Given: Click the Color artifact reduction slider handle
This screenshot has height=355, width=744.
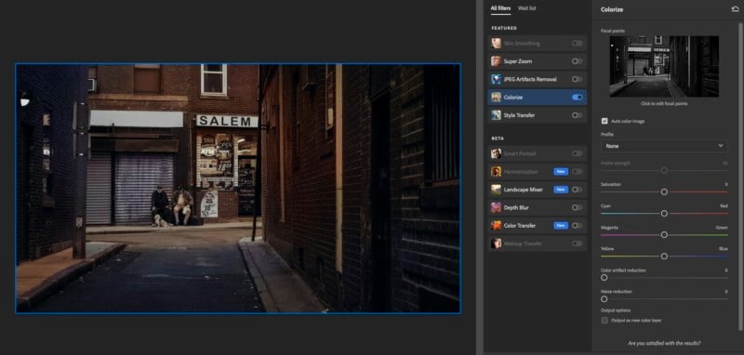Looking at the screenshot, I should pos(604,278).
